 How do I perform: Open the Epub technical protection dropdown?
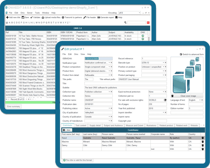[x=163, y=92]
